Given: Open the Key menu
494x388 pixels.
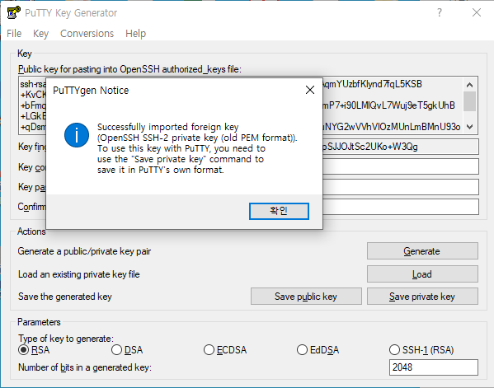Looking at the screenshot, I should pos(40,33).
